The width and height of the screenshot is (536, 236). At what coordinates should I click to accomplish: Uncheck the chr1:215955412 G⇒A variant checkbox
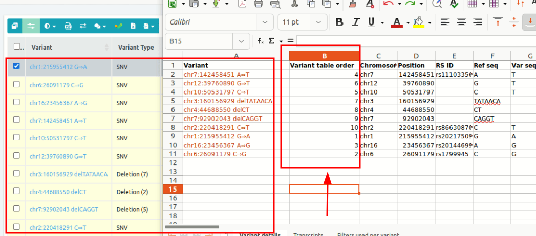(x=16, y=66)
